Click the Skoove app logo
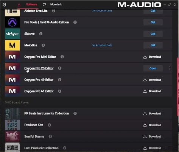Screen dimensions: 179x152 point(12,34)
